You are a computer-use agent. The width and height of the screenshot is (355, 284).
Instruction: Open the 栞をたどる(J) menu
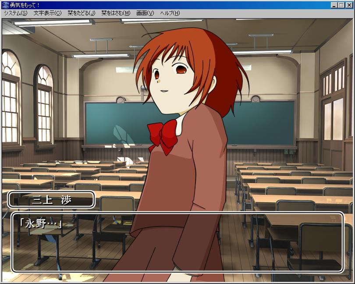coord(81,13)
